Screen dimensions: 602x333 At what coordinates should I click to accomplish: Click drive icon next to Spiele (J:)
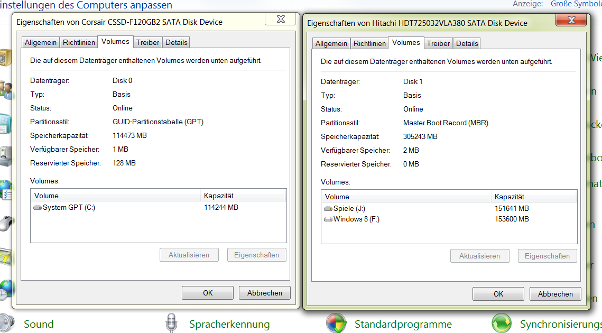[328, 209]
